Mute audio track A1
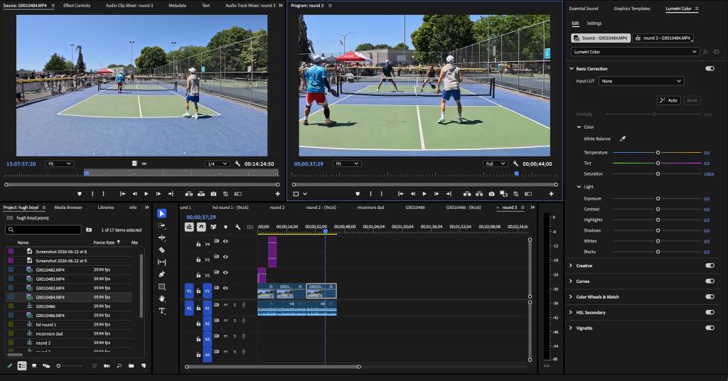The image size is (728, 381). click(226, 305)
